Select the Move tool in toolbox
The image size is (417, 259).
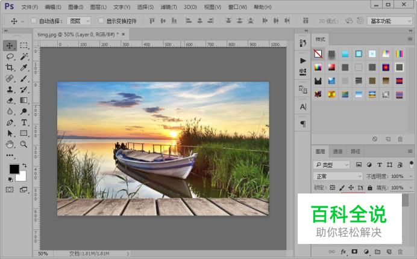click(x=10, y=46)
